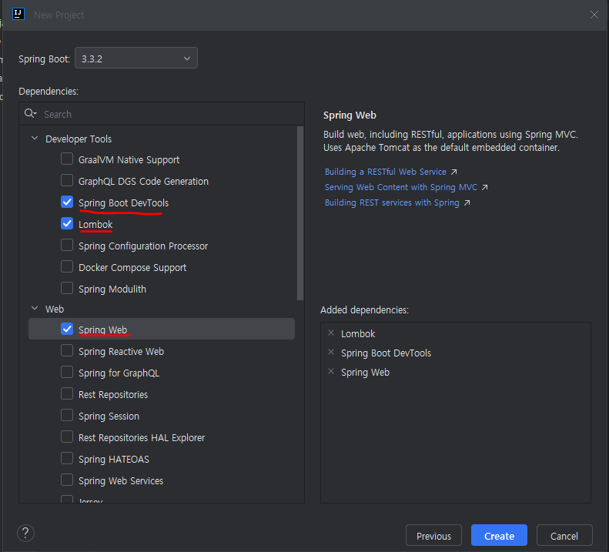
Task: Select the Spring Modulith row label
Action: click(112, 289)
